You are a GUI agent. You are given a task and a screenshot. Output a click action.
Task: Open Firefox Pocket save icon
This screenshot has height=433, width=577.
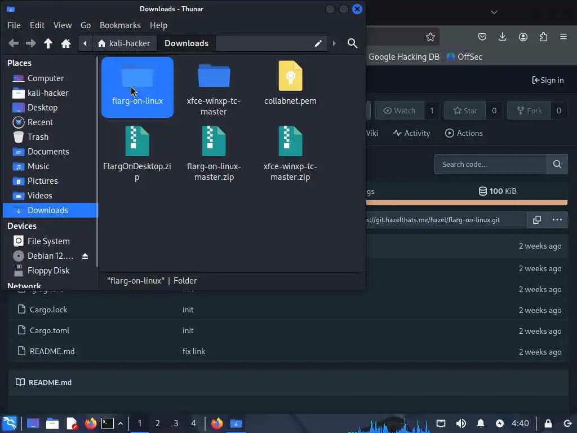click(x=482, y=37)
